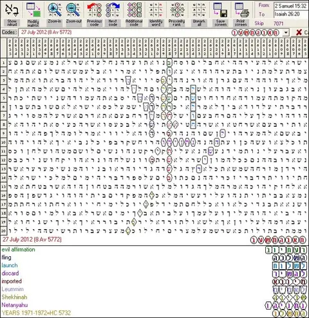Click the Print screen icon
Screen dimensions: 309x318
pos(241,10)
